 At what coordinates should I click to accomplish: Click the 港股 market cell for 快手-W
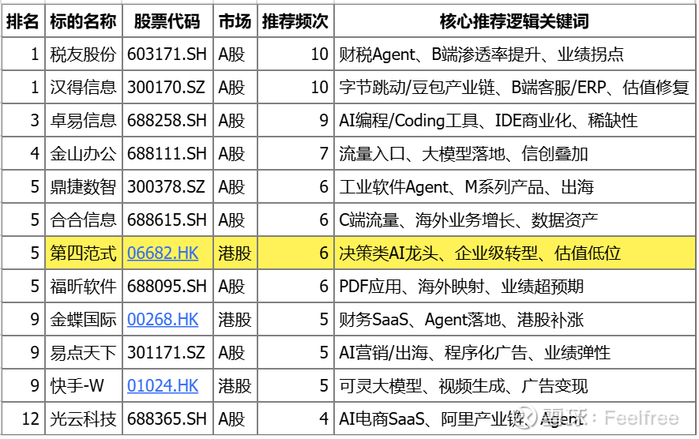pyautogui.click(x=235, y=386)
